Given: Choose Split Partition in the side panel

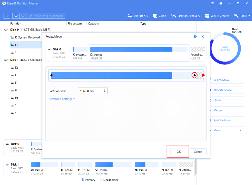Looking at the screenshot, I should (x=227, y=120).
